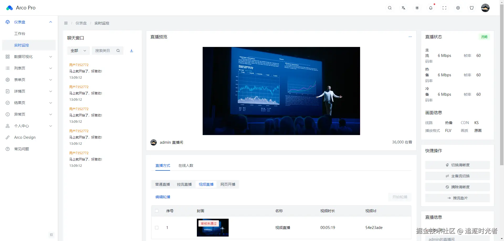Open the notification bell
This screenshot has width=504, height=241.
tap(431, 8)
